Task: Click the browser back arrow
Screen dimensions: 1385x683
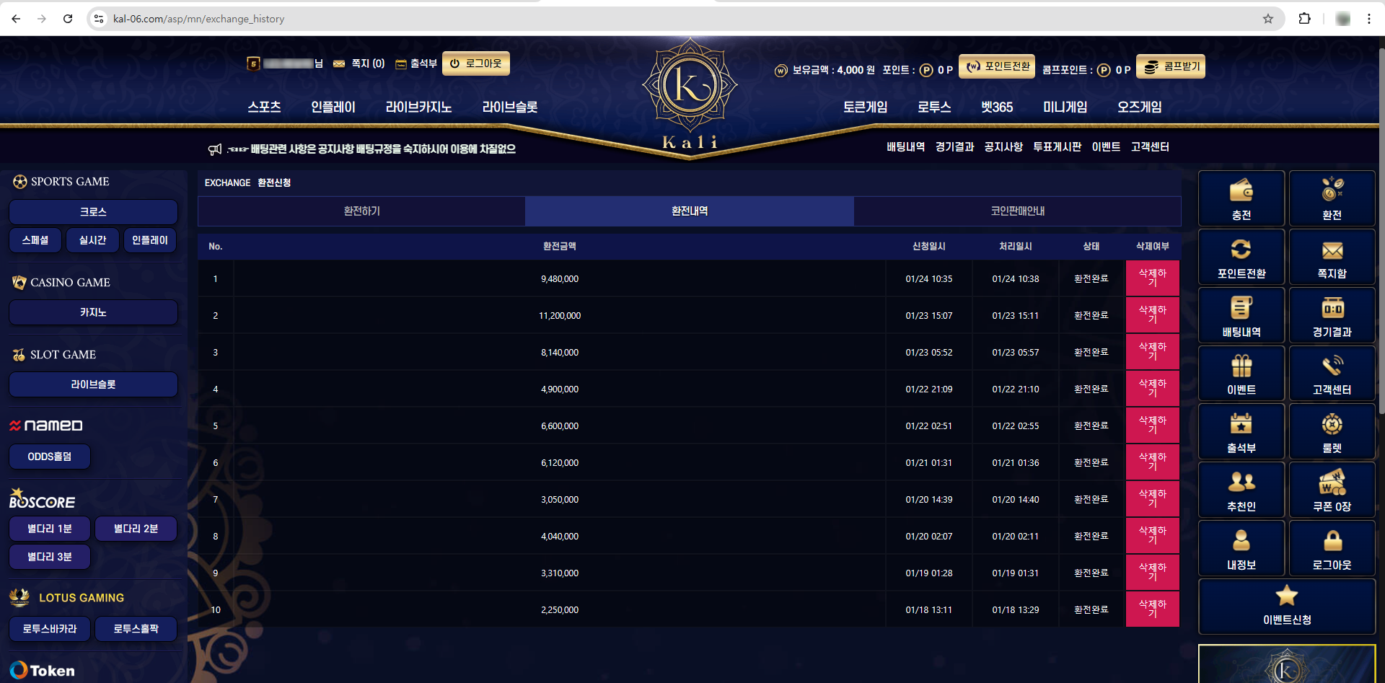Action: coord(16,19)
